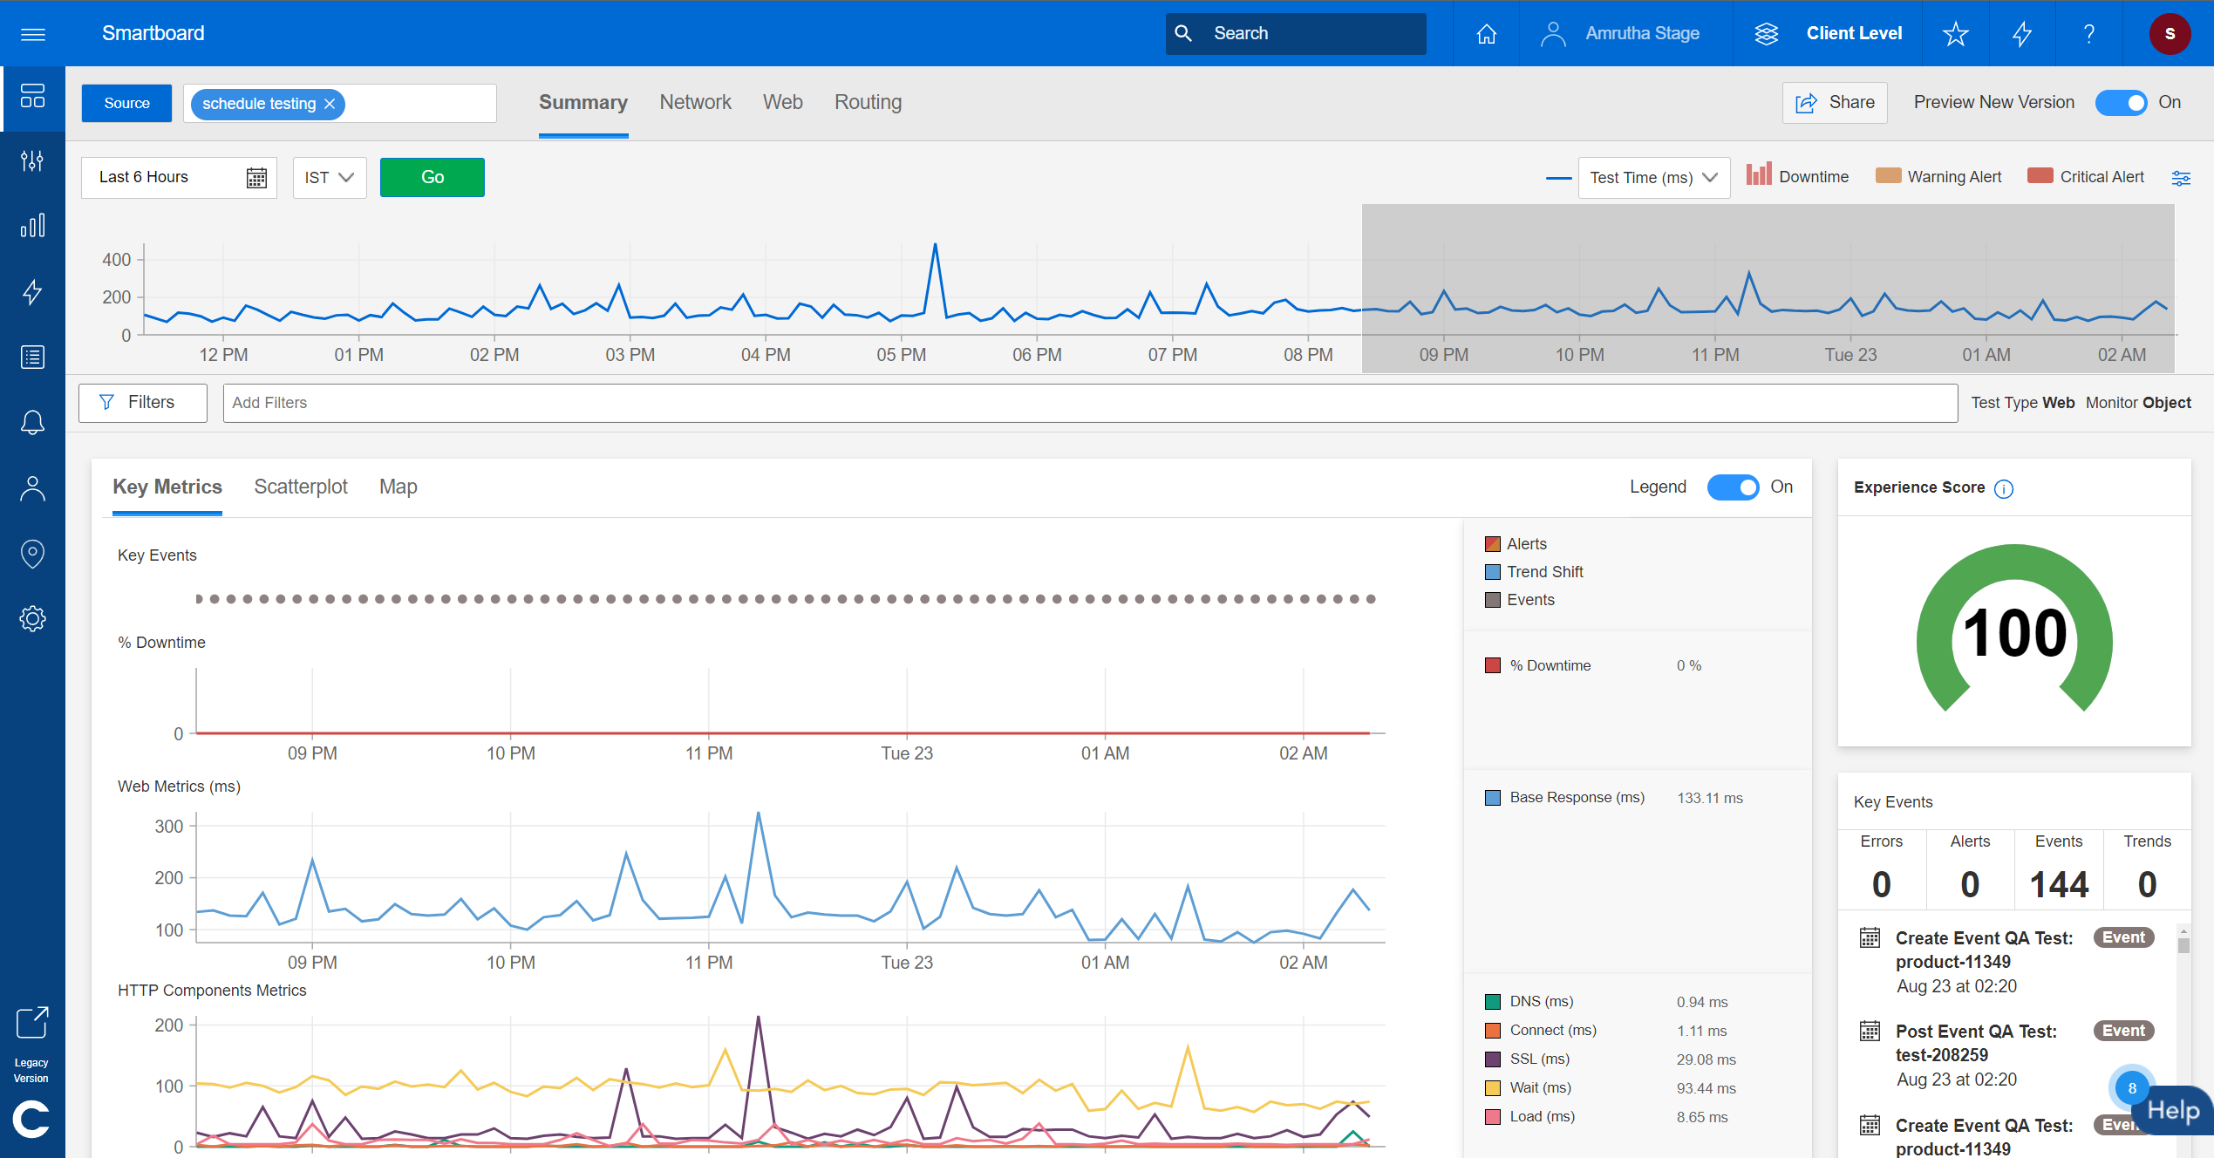The height and width of the screenshot is (1158, 2214).
Task: Click the Event badge on Create Event product-11349
Action: pos(2123,938)
